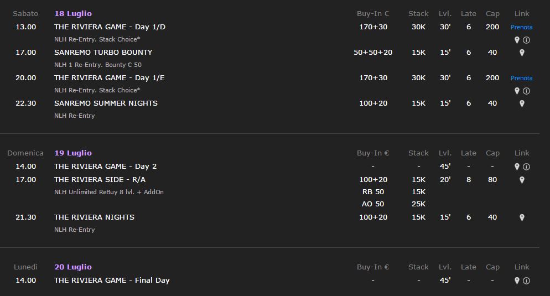Open map pin for Riviera Game Final Day
The image size is (550, 296).
517,281
